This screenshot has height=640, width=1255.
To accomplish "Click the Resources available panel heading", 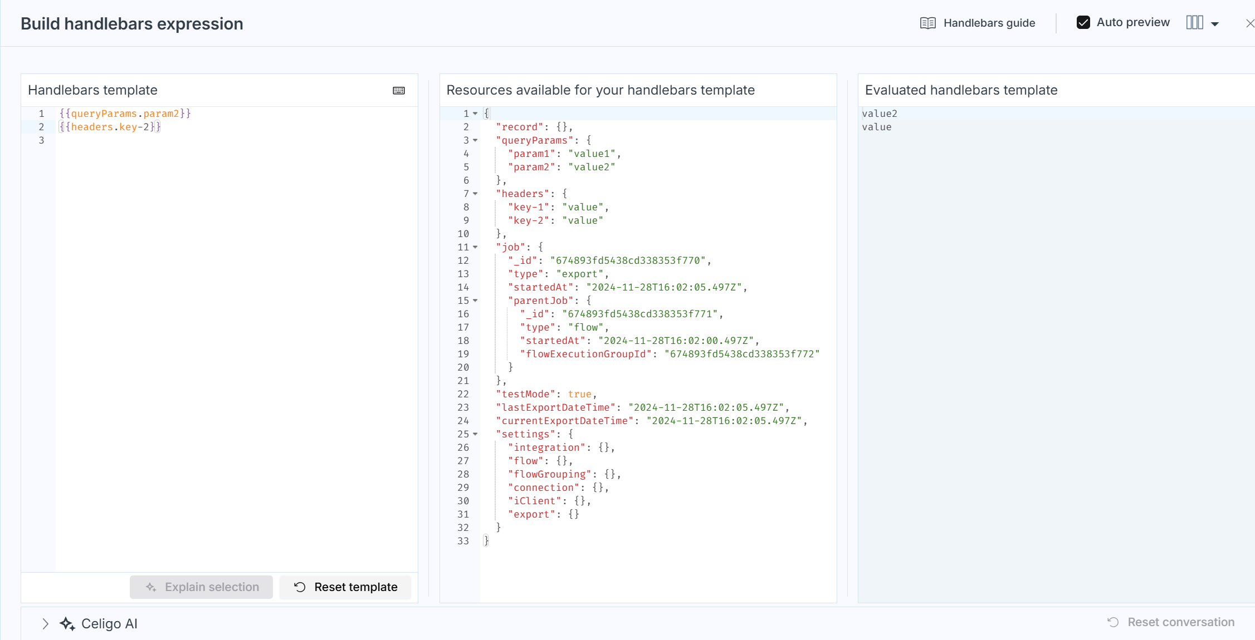I will (600, 90).
